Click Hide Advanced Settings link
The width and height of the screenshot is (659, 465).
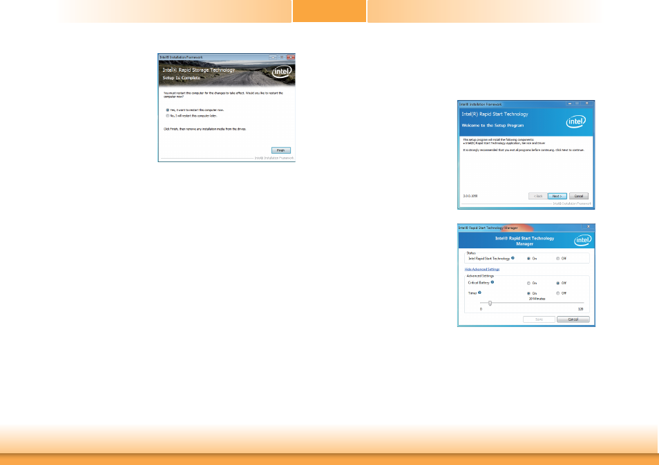482,270
